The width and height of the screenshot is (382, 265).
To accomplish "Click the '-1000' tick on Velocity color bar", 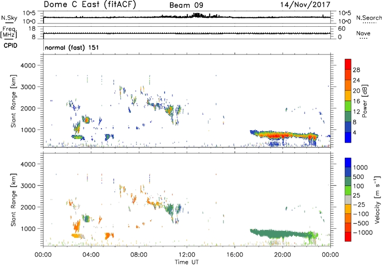I will coord(363,232).
